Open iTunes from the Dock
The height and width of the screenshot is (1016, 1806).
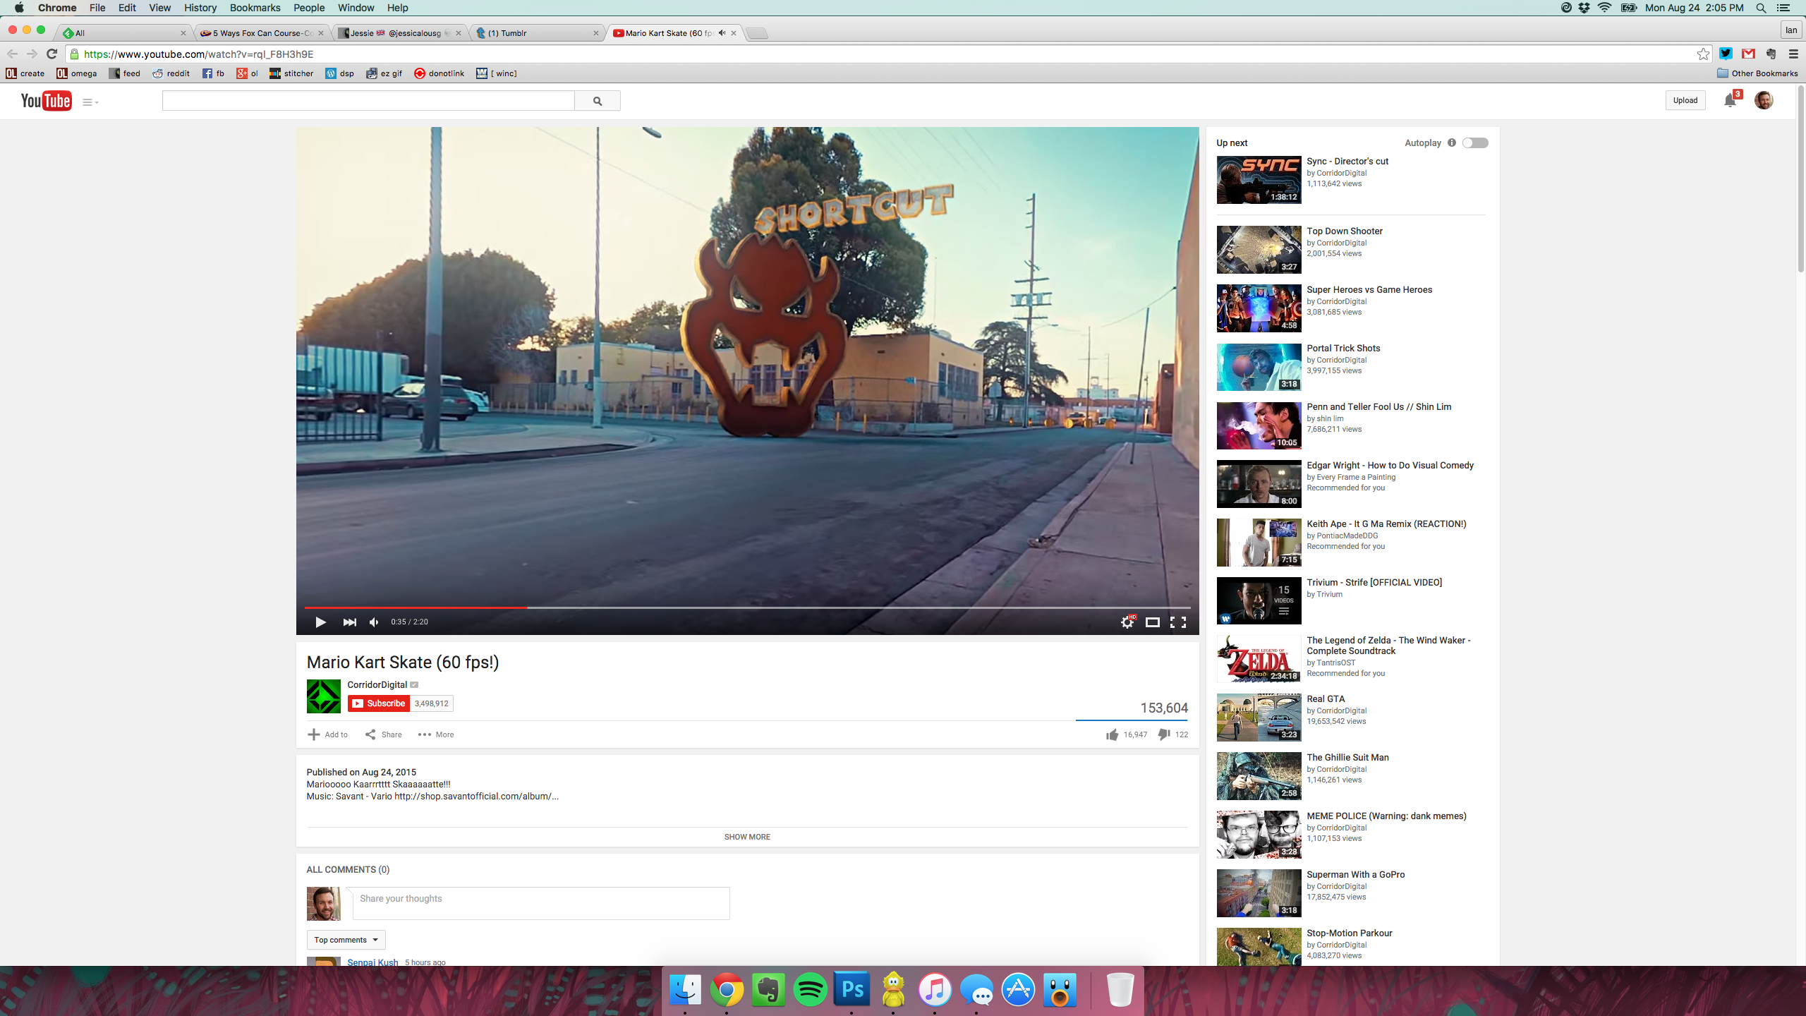coord(935,990)
